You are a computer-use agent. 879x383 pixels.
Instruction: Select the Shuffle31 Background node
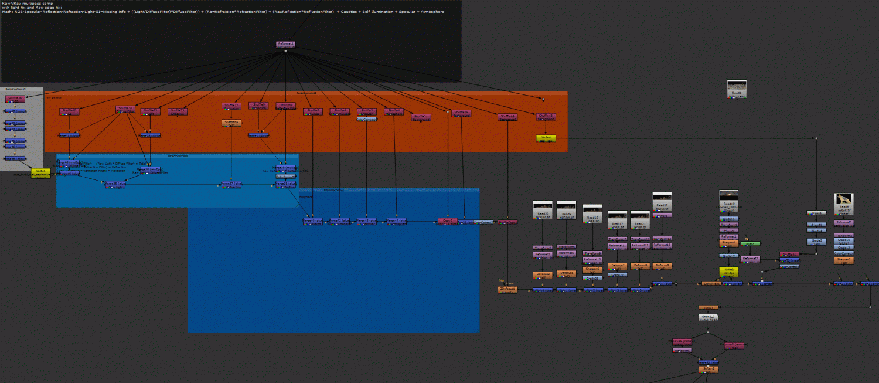pos(421,117)
